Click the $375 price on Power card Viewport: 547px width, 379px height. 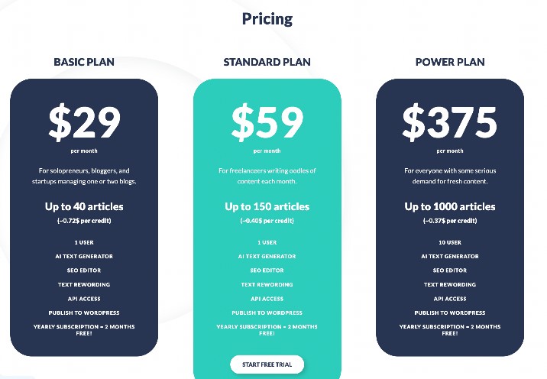450,121
